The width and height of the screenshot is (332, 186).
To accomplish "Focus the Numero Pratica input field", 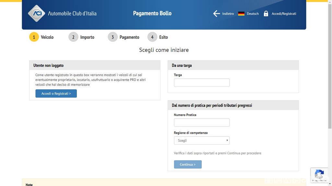I will tap(202, 122).
